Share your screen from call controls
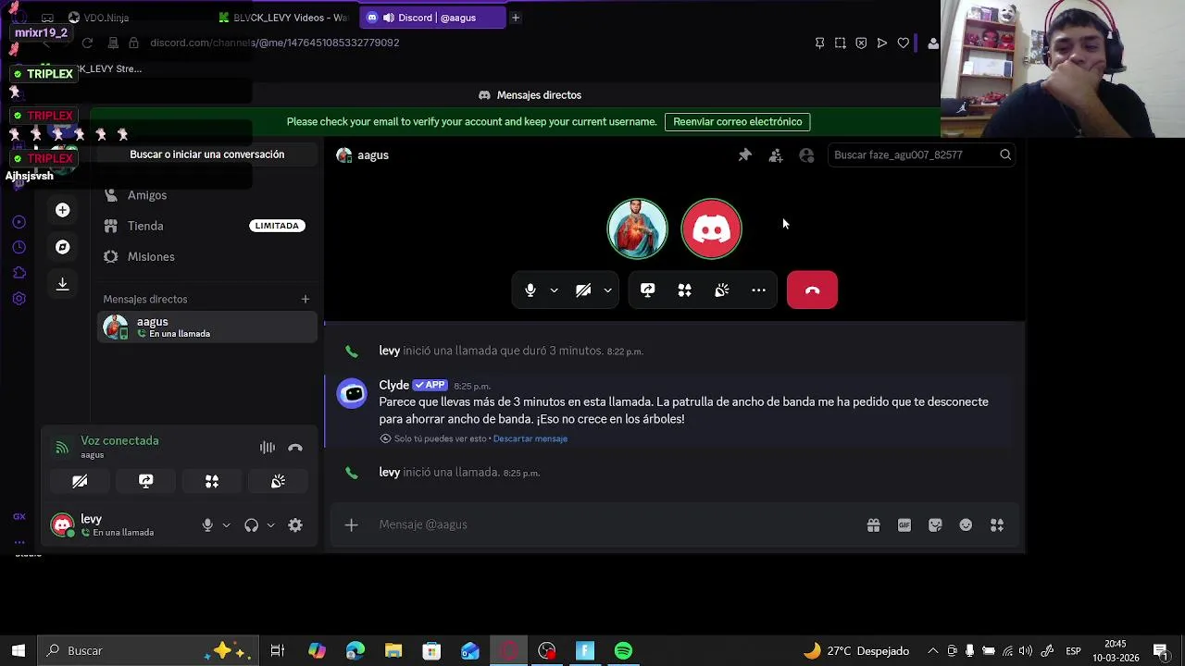The height and width of the screenshot is (666, 1185). tap(647, 290)
